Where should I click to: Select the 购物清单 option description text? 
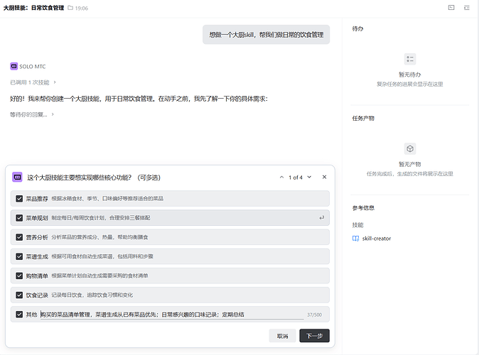coord(99,275)
